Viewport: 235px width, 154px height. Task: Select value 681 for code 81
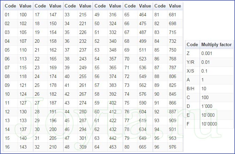(173, 15)
